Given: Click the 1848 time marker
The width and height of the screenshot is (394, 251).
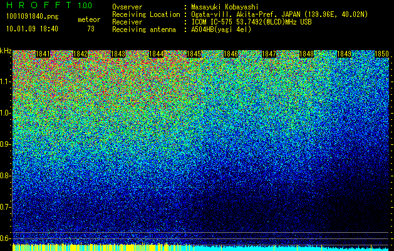Looking at the screenshot, I should tap(306, 54).
